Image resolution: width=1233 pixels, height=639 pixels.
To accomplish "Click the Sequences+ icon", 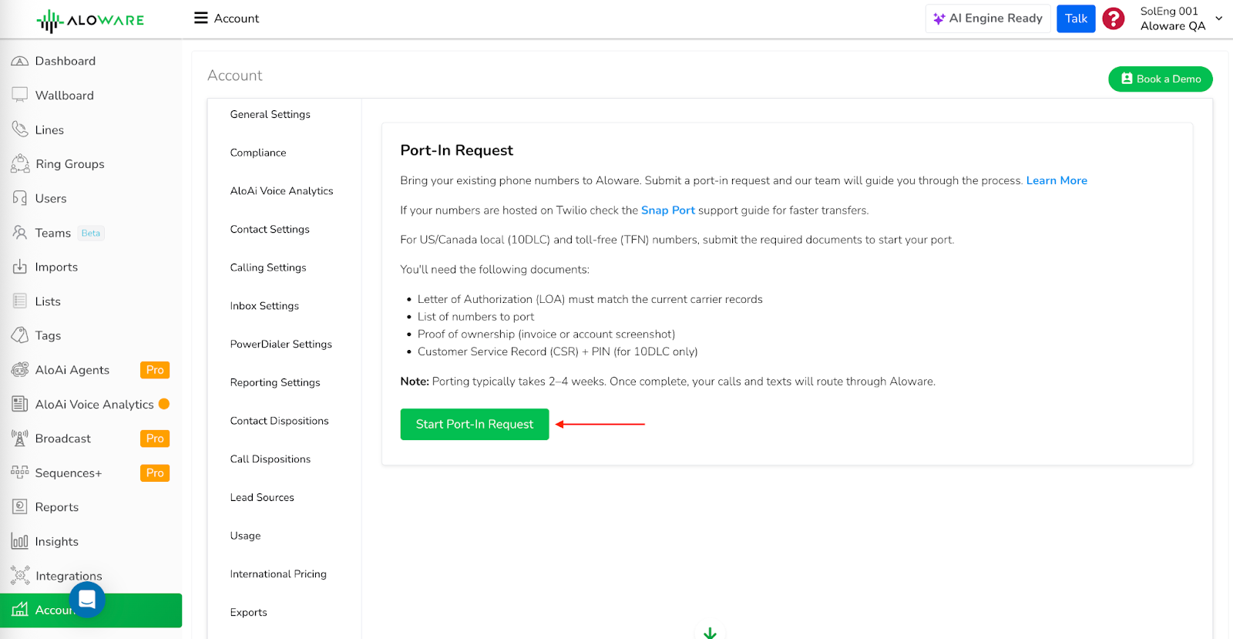I will (20, 473).
